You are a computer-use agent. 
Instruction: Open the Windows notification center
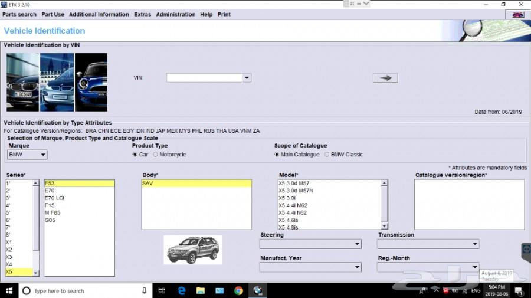[x=519, y=290]
